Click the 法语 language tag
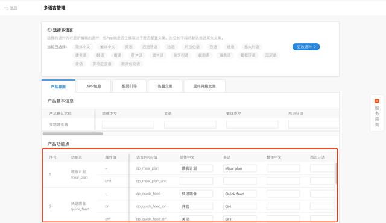 [171, 47]
